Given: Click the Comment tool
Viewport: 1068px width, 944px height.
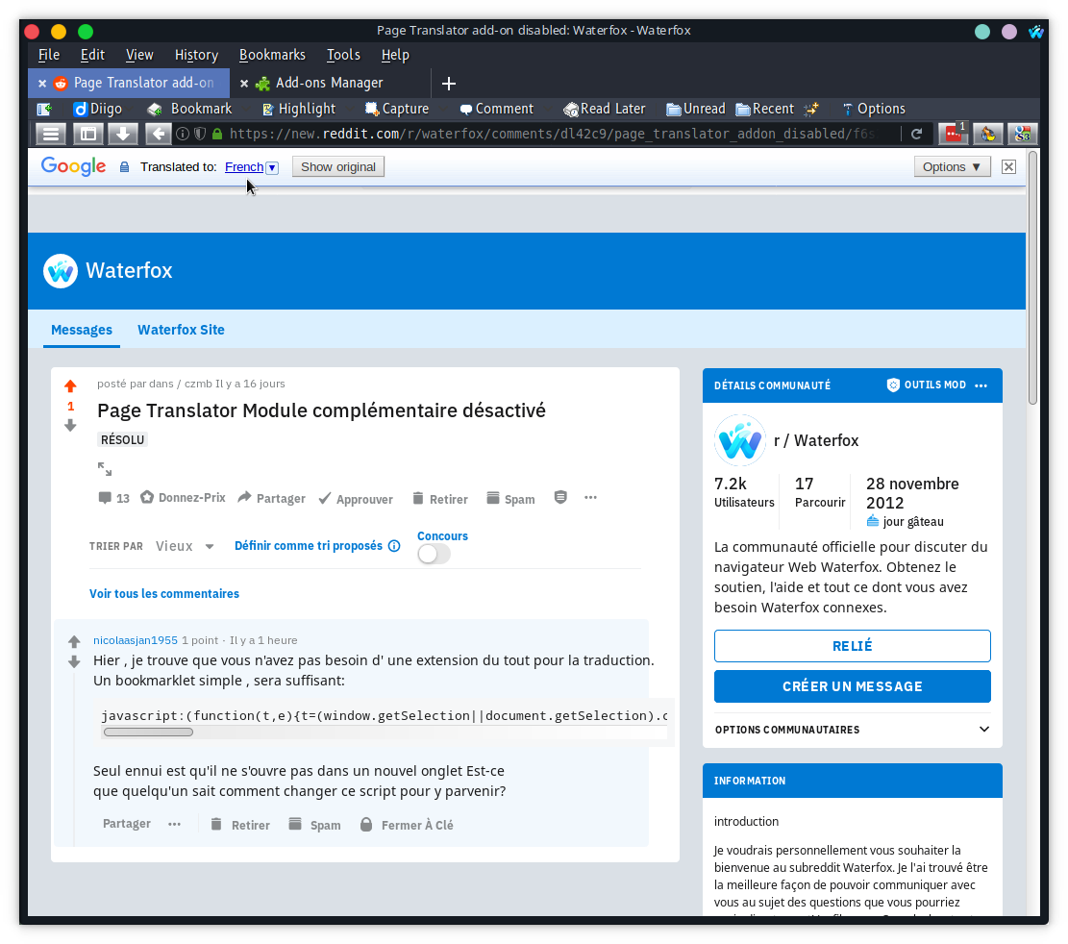Looking at the screenshot, I should coord(497,109).
